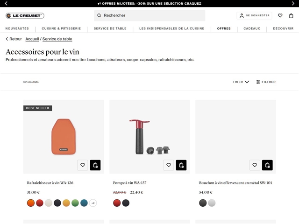Image resolution: width=299 pixels, height=224 pixels.
Task: Show +9 more colors for Rafraîchisseur WA-126
Action: (93, 203)
